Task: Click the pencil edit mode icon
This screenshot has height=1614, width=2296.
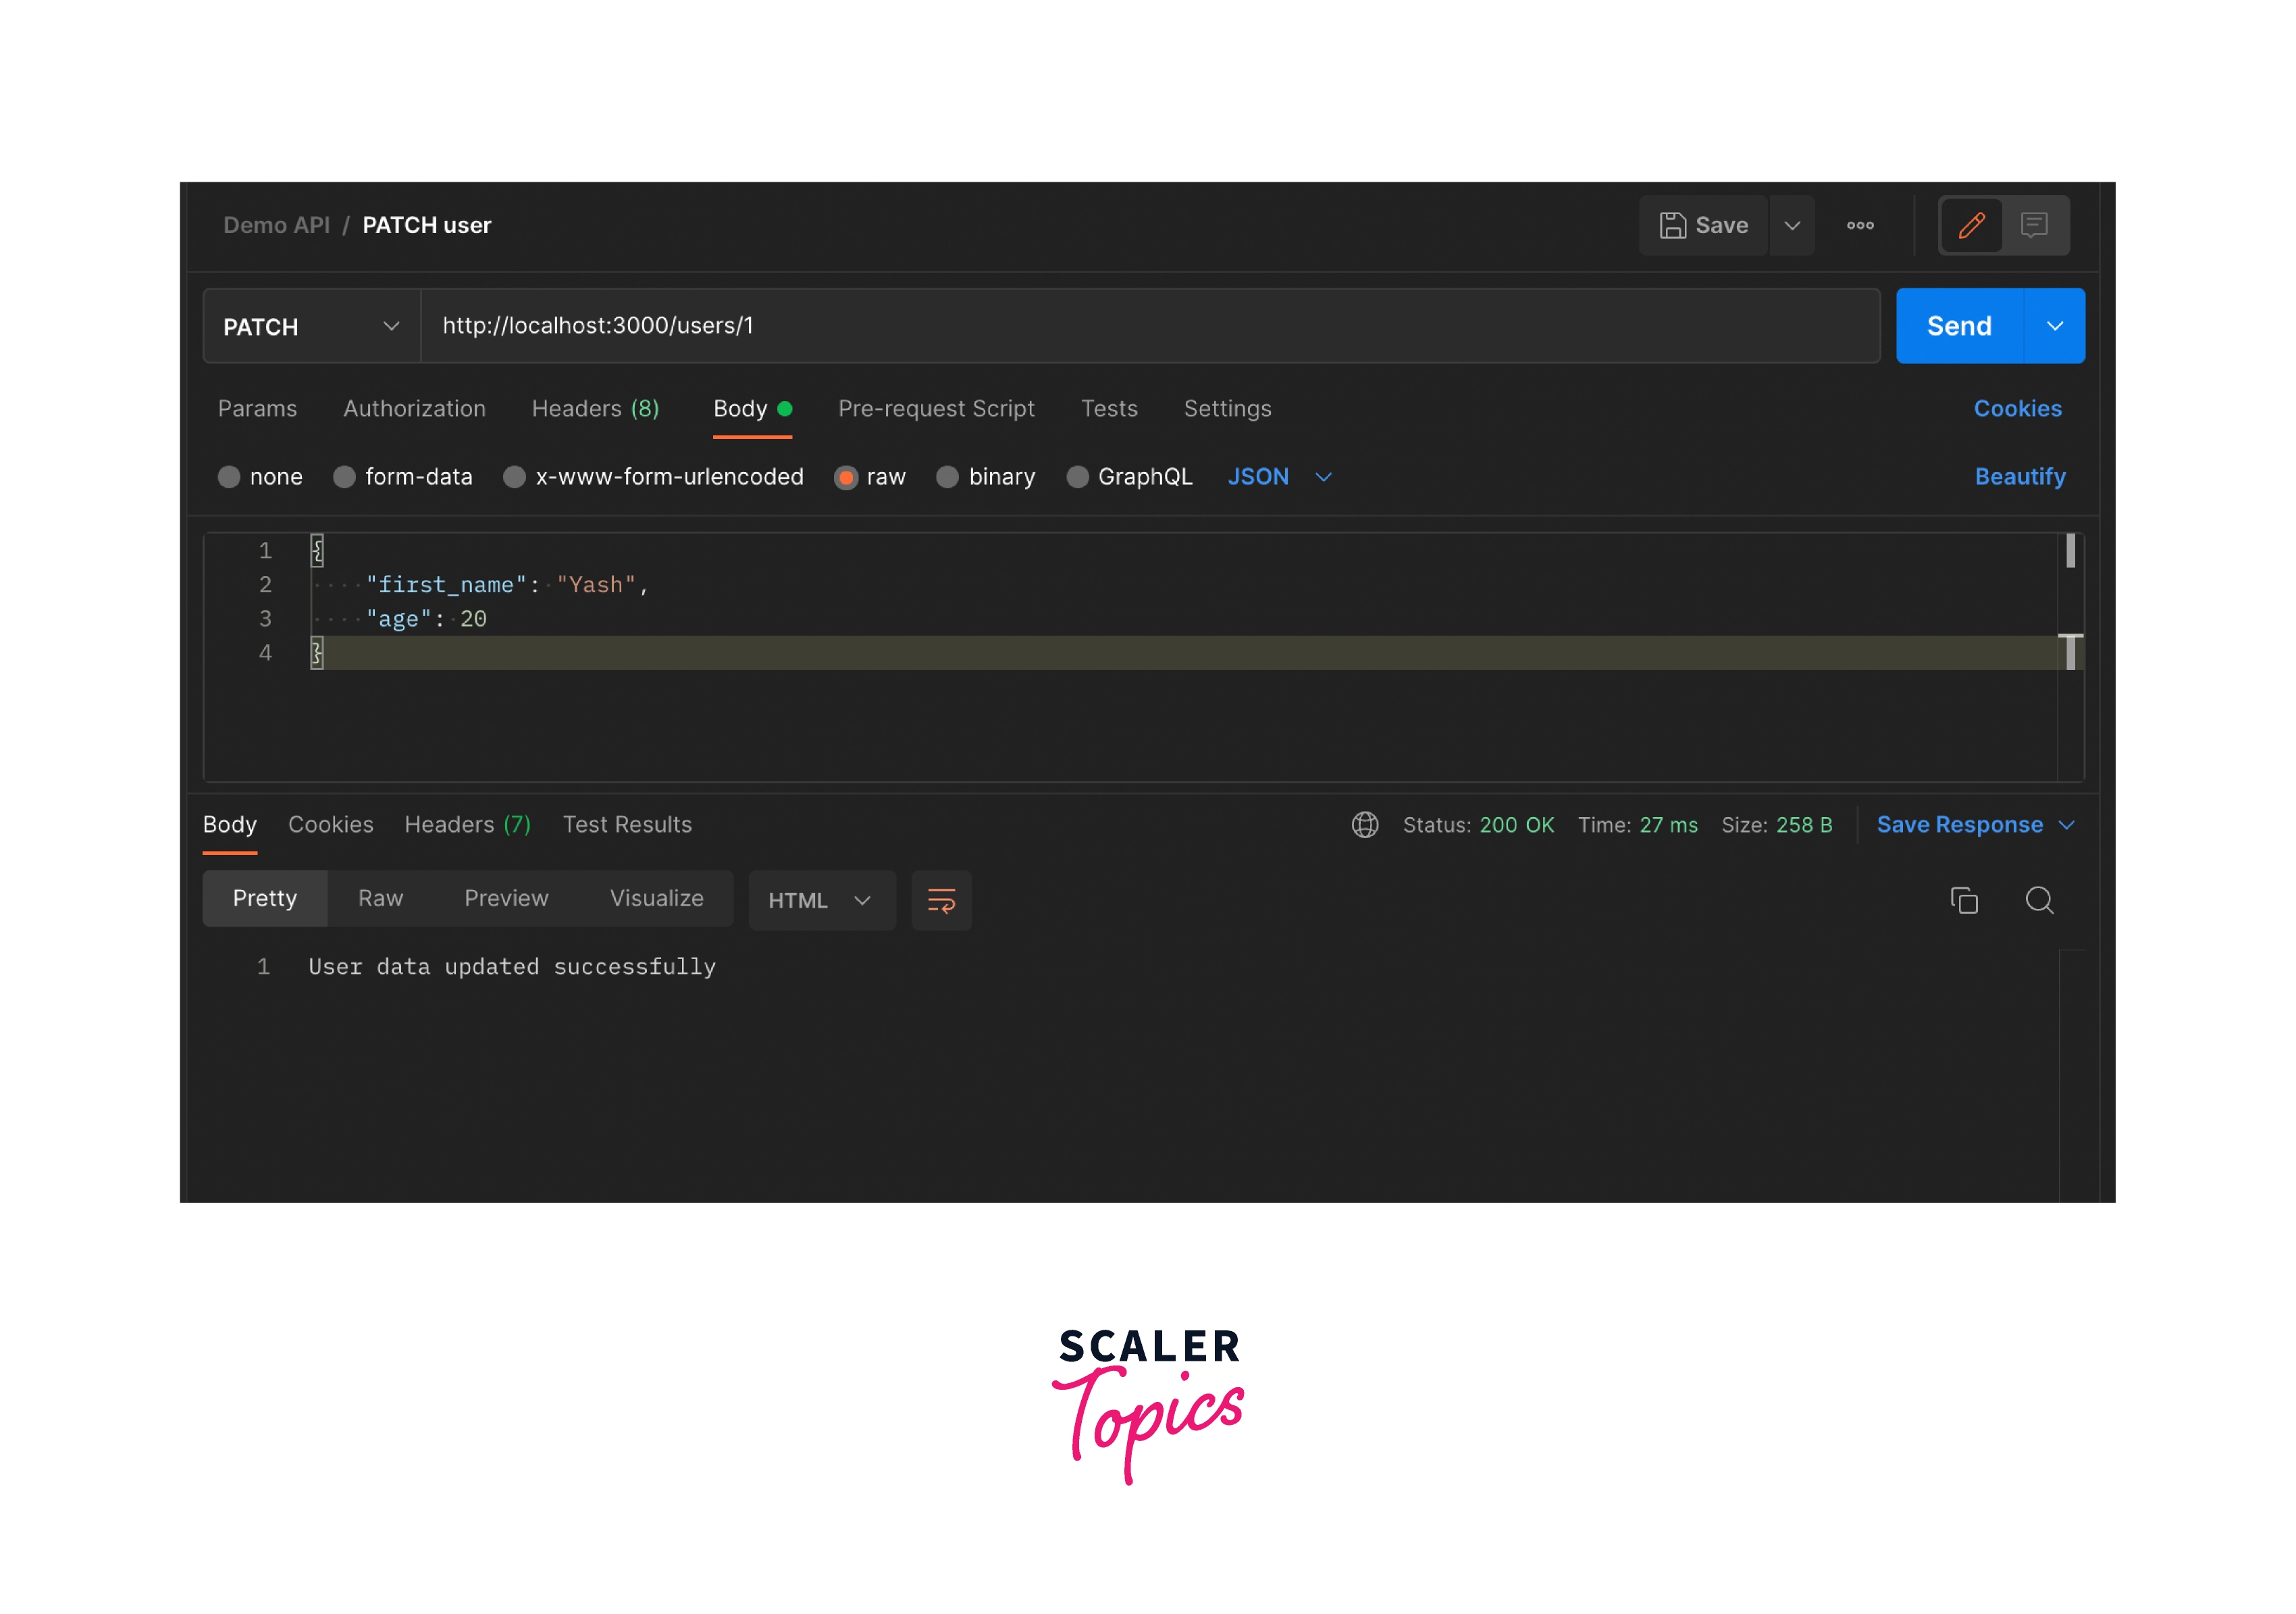Action: coord(1971,225)
